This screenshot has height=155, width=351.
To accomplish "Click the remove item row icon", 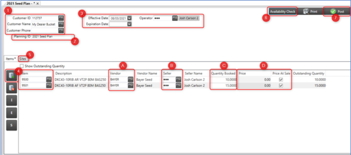I will pos(12,88).
